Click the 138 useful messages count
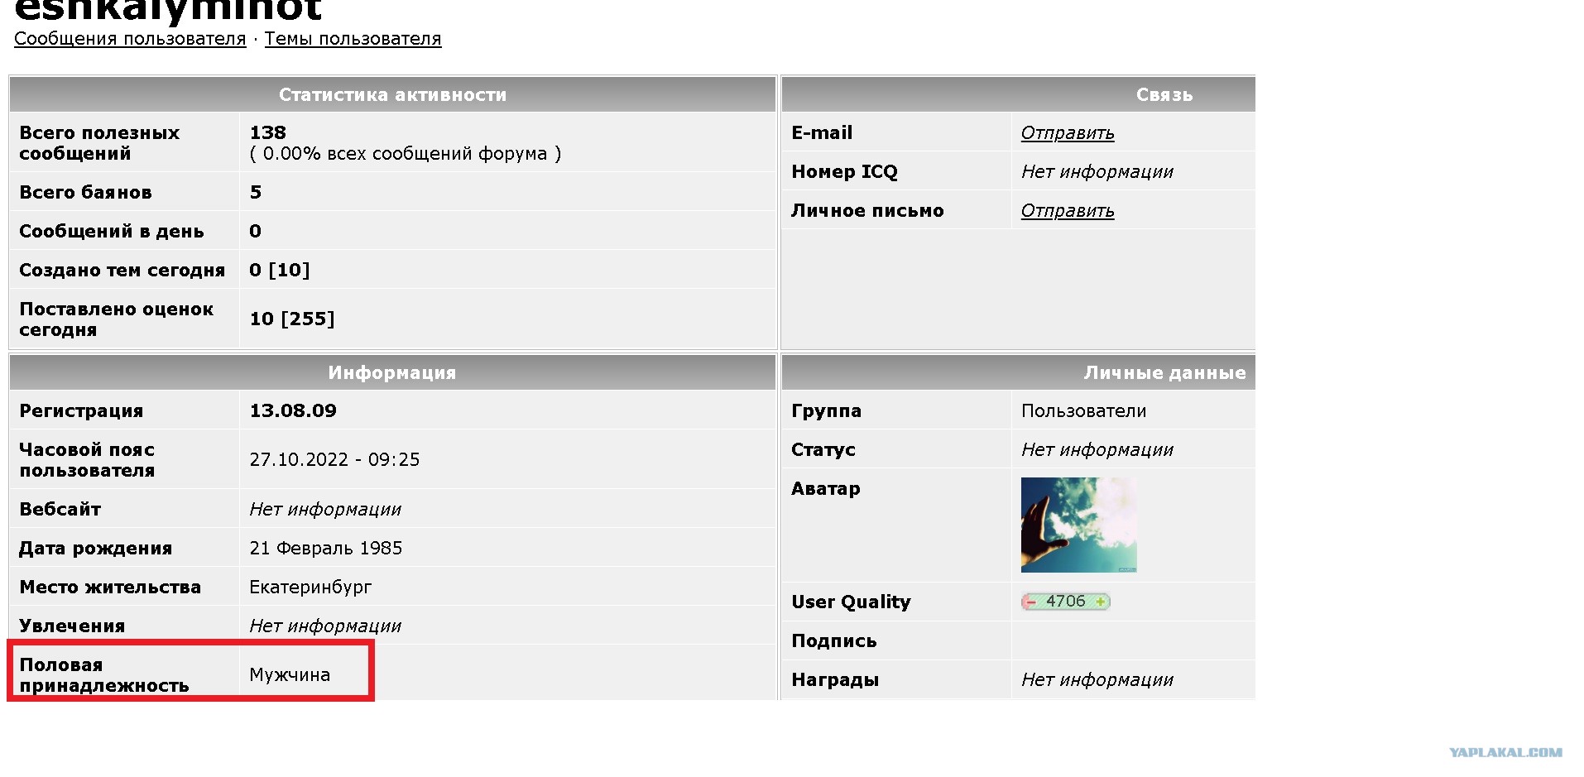This screenshot has width=1584, height=777. (267, 132)
